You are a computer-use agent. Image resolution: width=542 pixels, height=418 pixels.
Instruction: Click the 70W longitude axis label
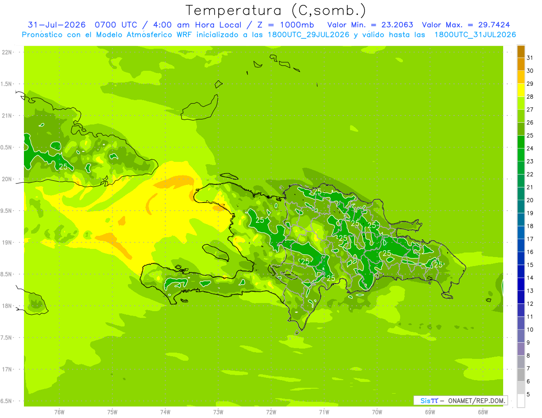pos(377,412)
